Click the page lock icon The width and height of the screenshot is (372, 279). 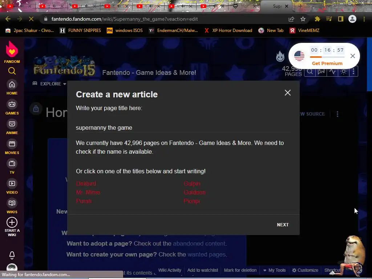pyautogui.click(x=36, y=109)
